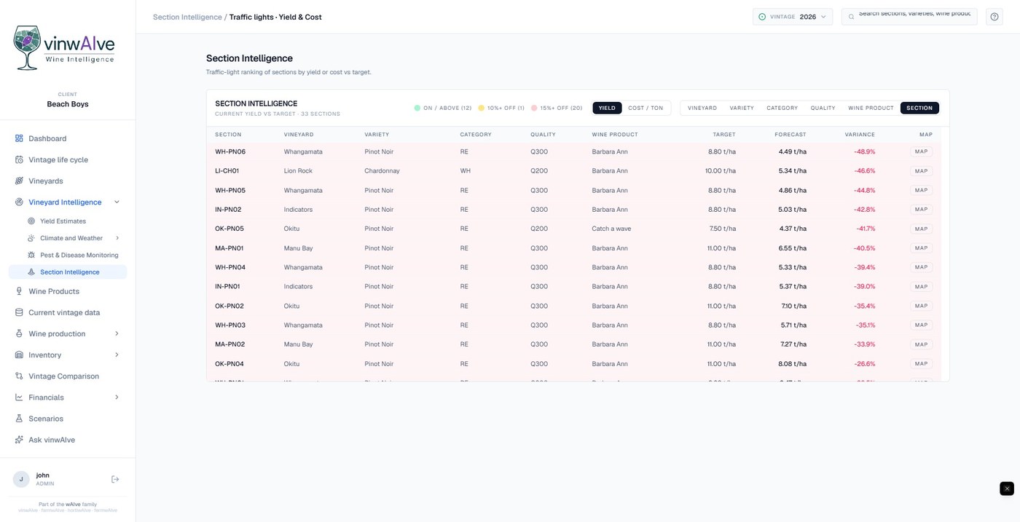Click the Vineyards leaf icon
1020x522 pixels.
pyautogui.click(x=20, y=181)
